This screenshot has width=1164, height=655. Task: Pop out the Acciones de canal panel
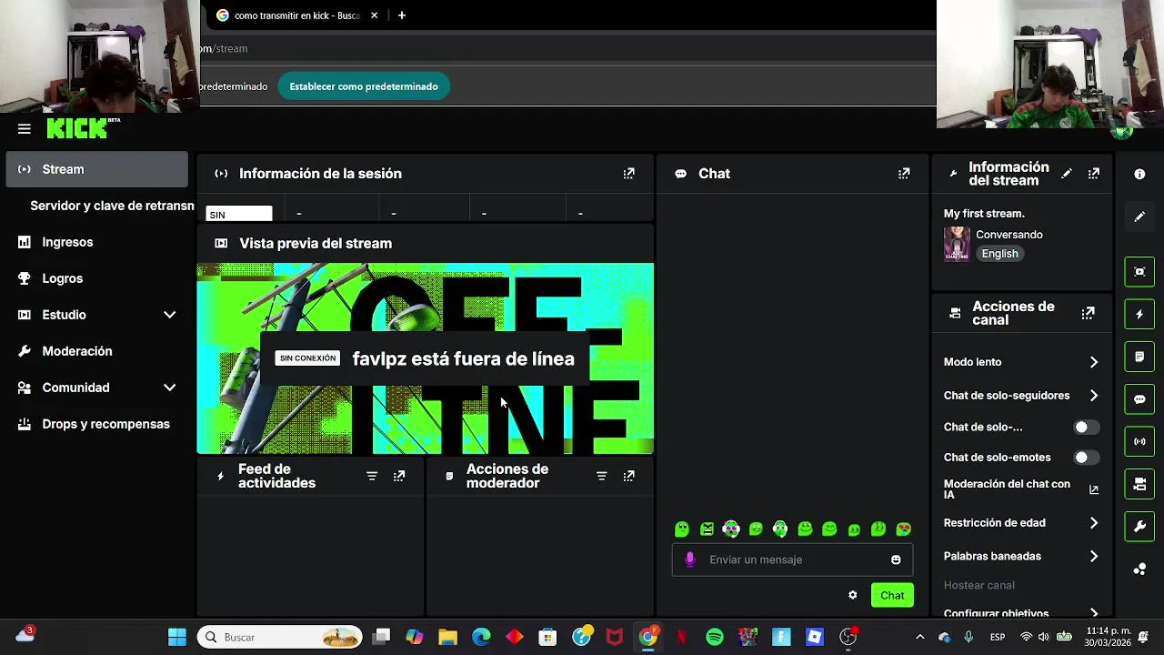(x=1088, y=313)
